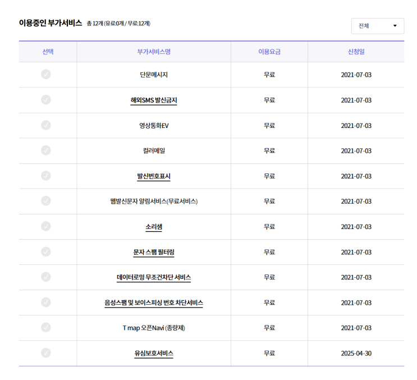Check the T map 오픈Navi (종량제) checkbox

46,327
